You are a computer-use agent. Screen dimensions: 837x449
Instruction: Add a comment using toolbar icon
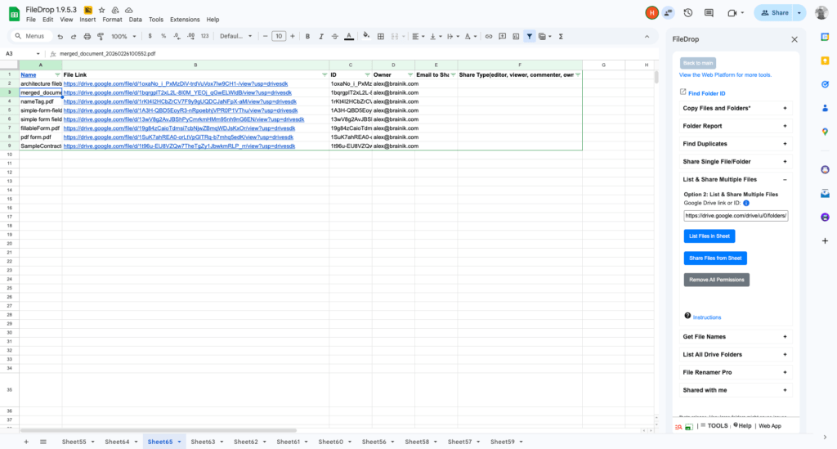[503, 36]
